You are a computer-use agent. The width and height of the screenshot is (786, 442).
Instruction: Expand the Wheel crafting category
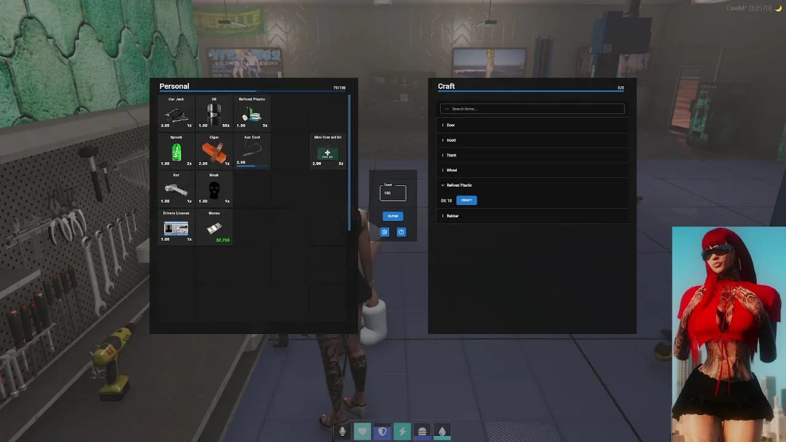click(532, 170)
